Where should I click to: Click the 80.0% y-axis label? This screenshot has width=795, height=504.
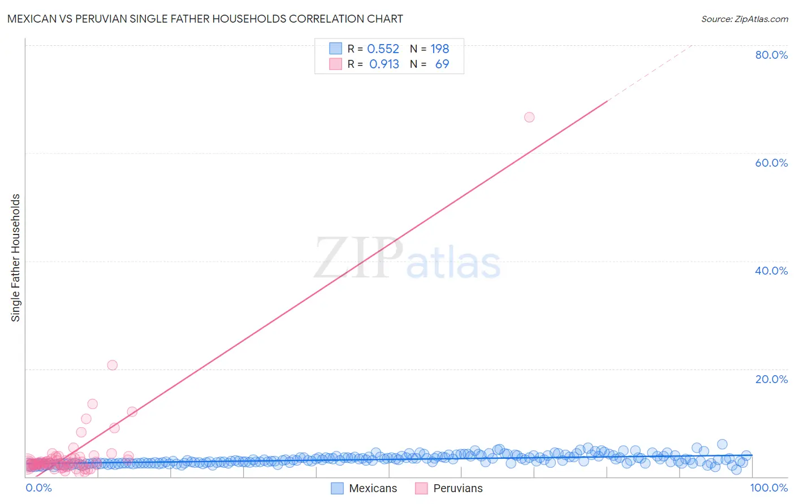[771, 55]
